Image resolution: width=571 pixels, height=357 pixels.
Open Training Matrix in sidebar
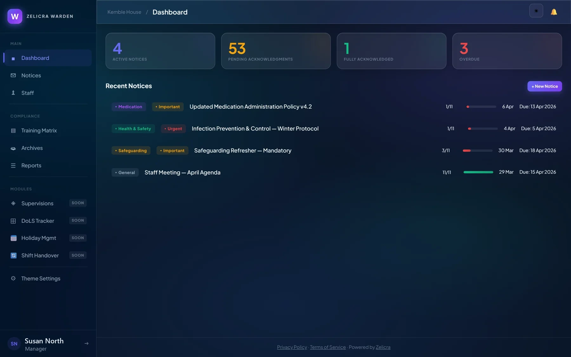click(x=48, y=131)
